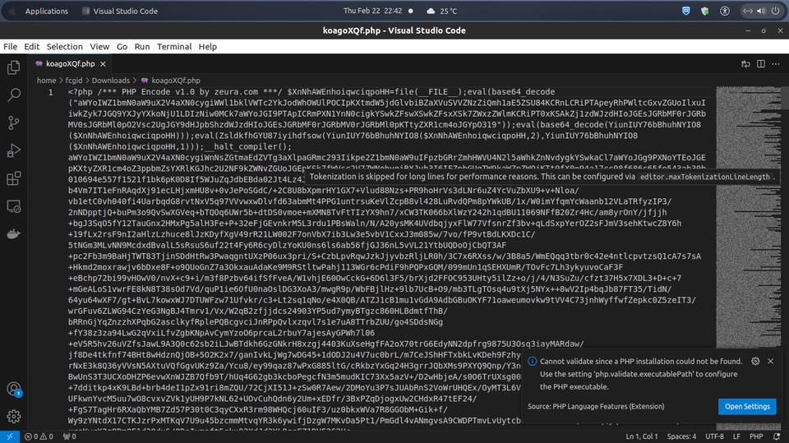This screenshot has height=443, width=789.
Task: Click the info icon in PHP notification
Action: [x=532, y=362]
